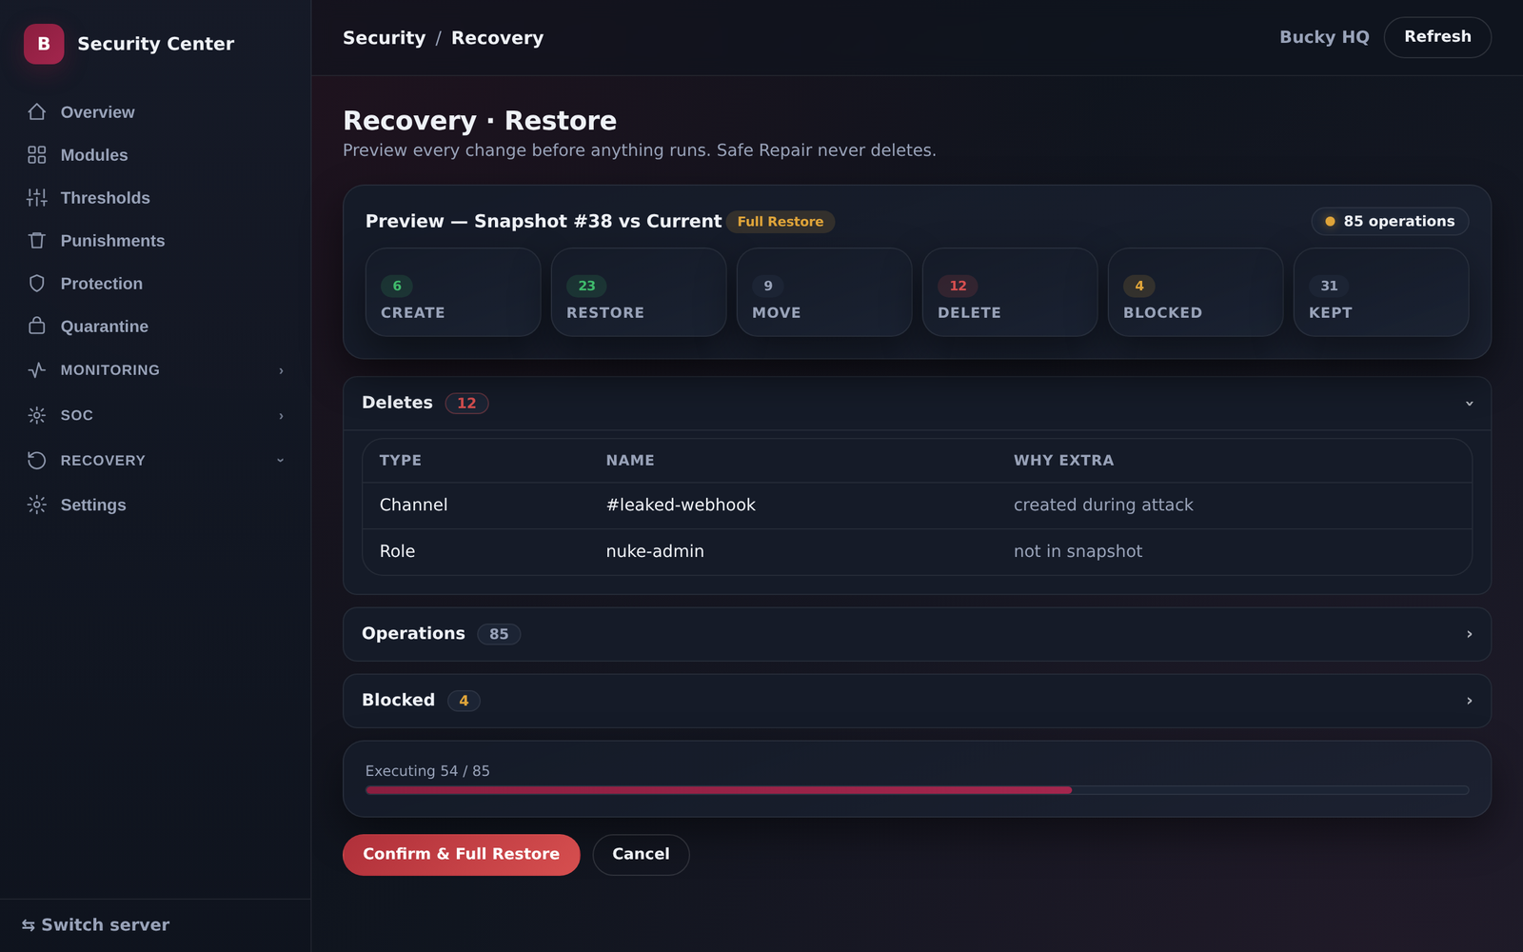Screen dimensions: 1523x952
Task: Click the Executing progress bar
Action: click(917, 790)
